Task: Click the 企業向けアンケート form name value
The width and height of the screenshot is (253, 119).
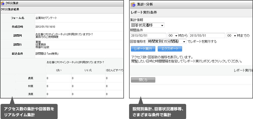Action: 46,18
